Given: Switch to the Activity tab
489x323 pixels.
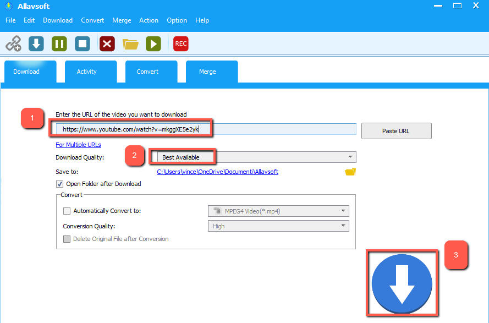Looking at the screenshot, I should (91, 72).
